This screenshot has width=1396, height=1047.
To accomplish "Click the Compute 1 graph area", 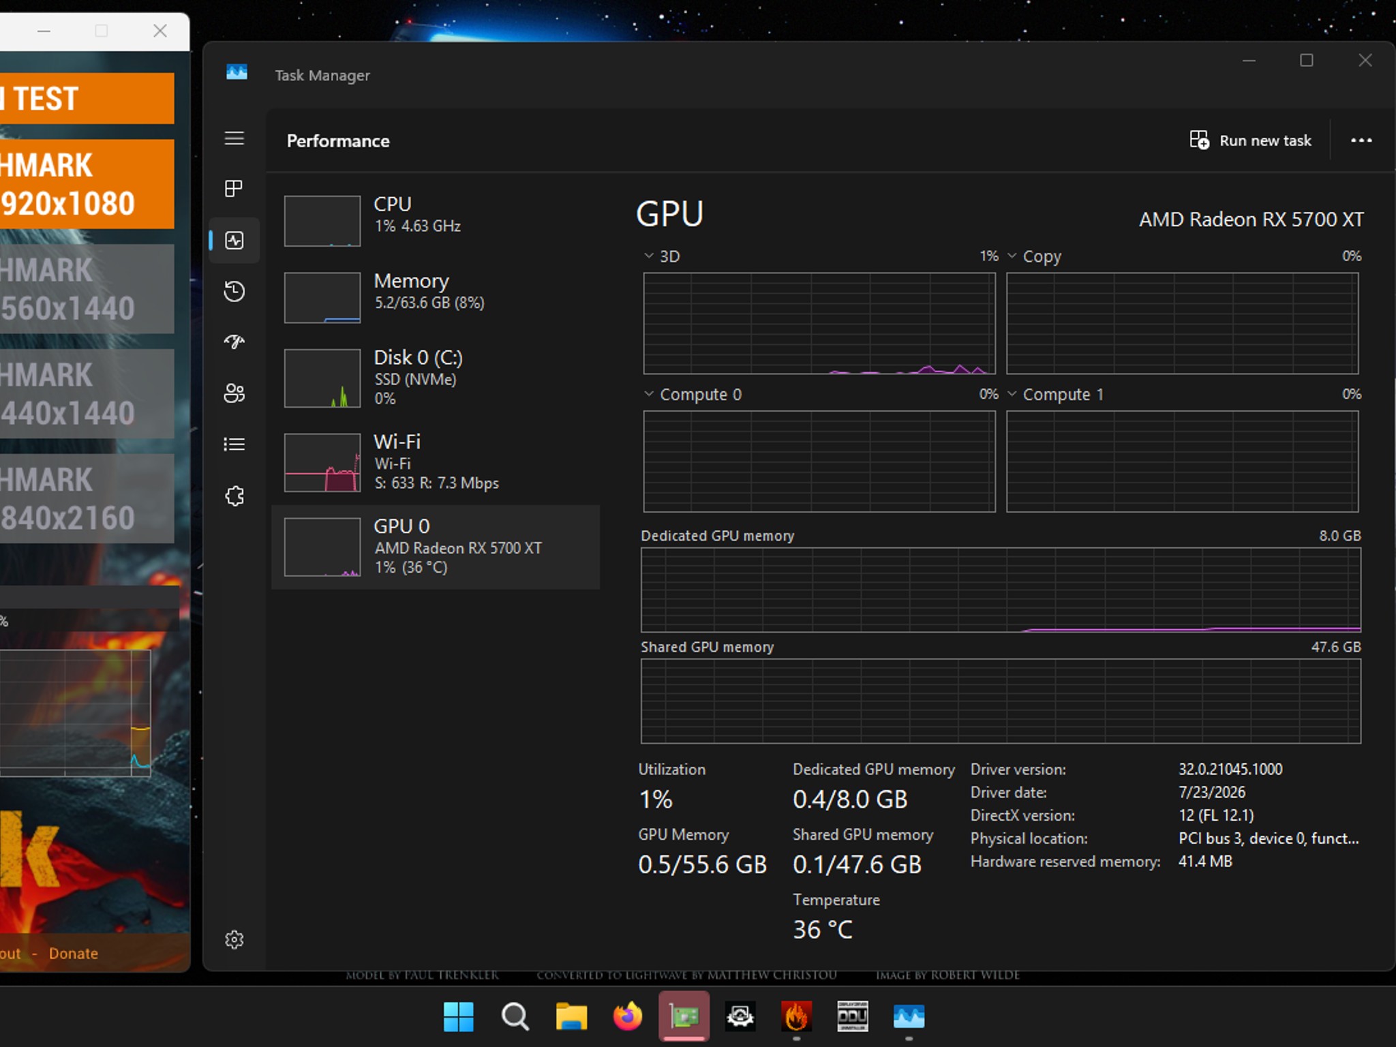I will coord(1182,461).
